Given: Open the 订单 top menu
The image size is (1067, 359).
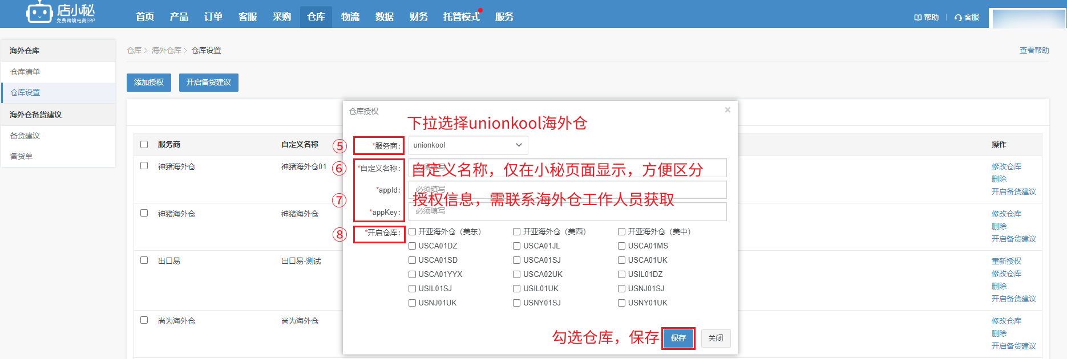Looking at the screenshot, I should pyautogui.click(x=213, y=17).
